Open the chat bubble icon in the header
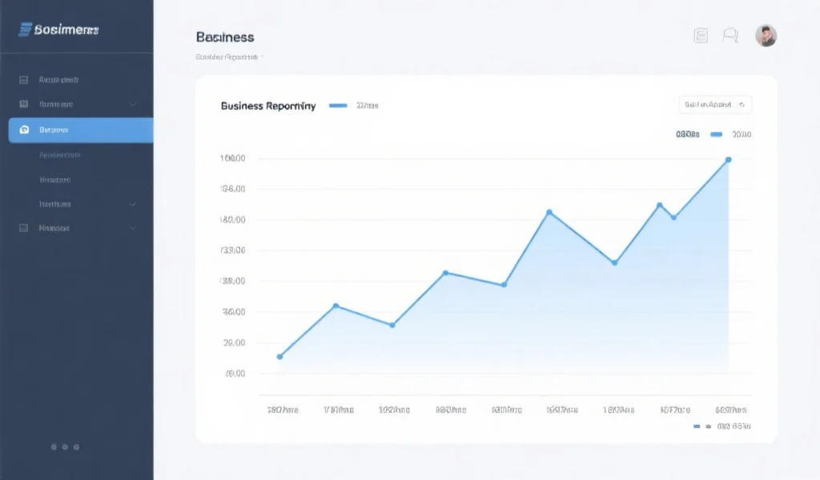Screen dimensions: 820x480 730,35
